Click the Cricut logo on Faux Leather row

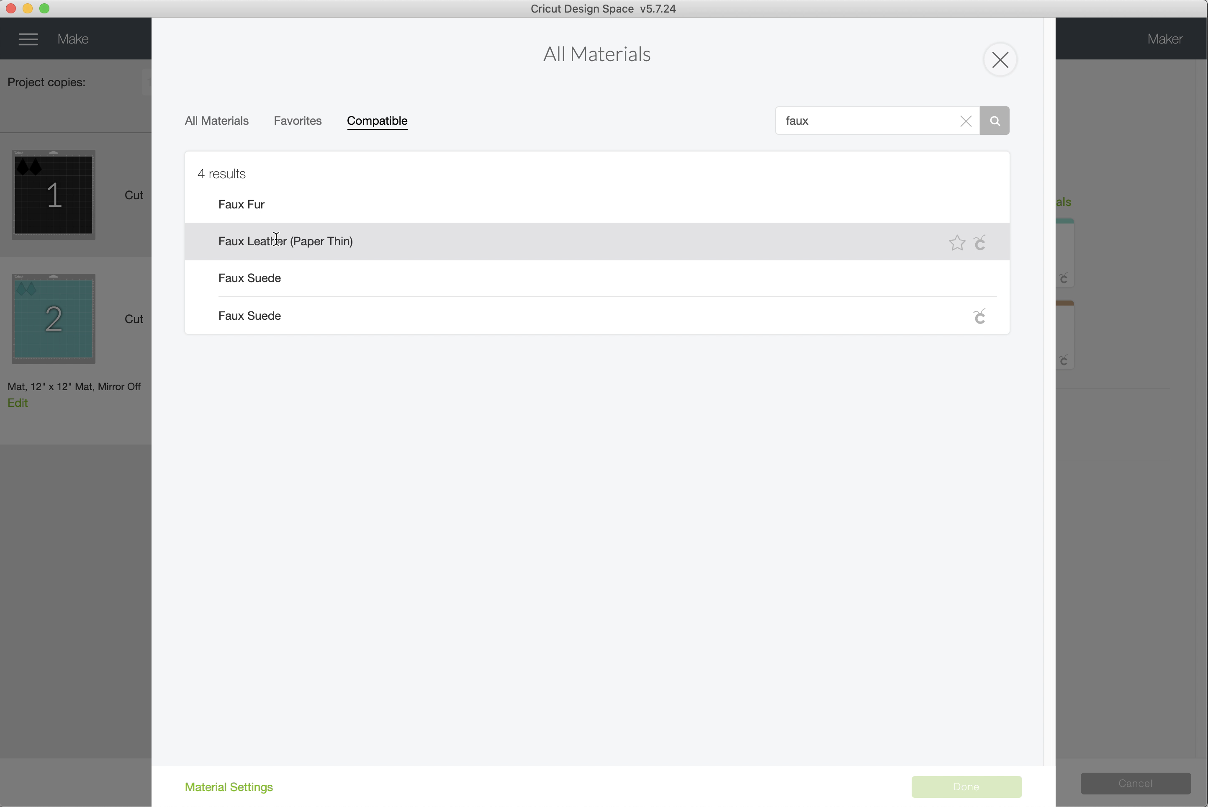click(980, 242)
